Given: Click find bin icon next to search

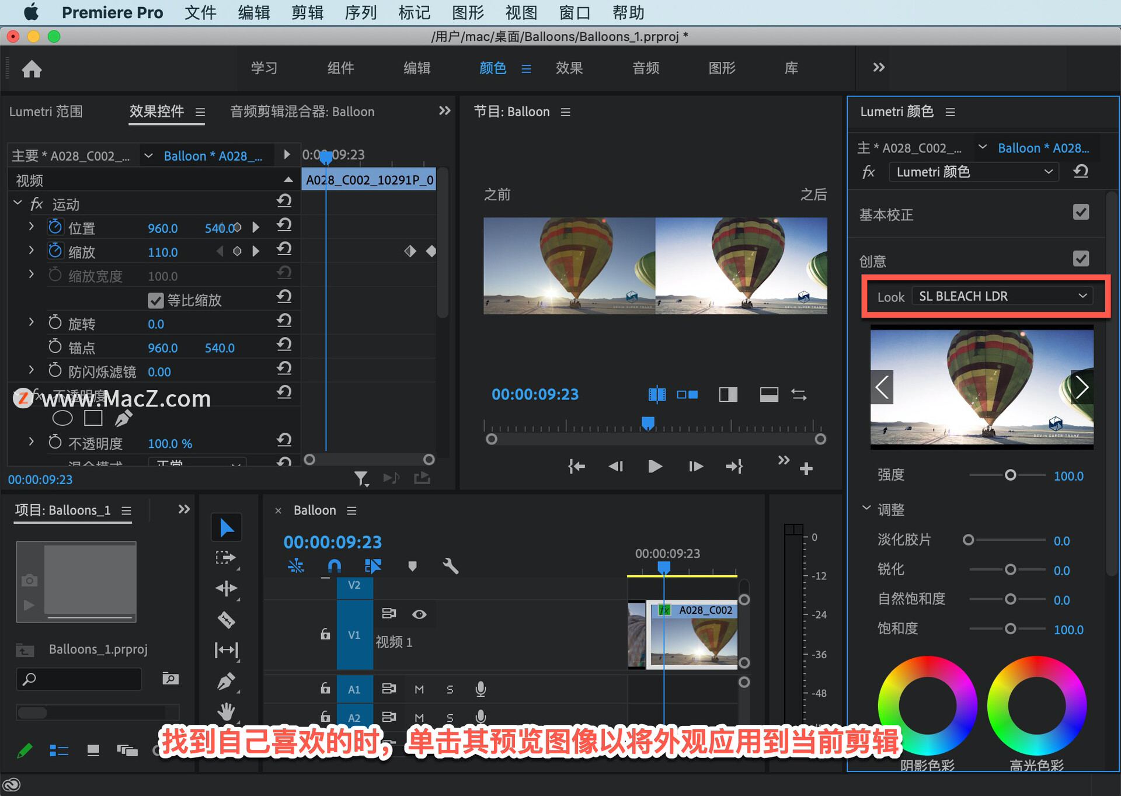Looking at the screenshot, I should click(170, 678).
